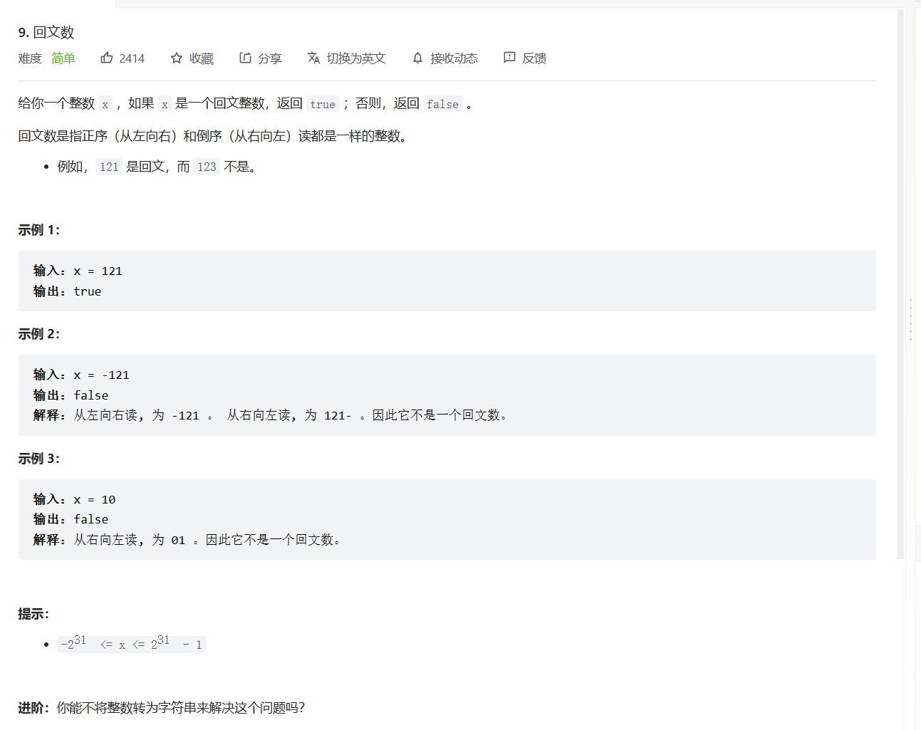Click the constraint expression under 提示
The height and width of the screenshot is (730, 921).
point(132,644)
